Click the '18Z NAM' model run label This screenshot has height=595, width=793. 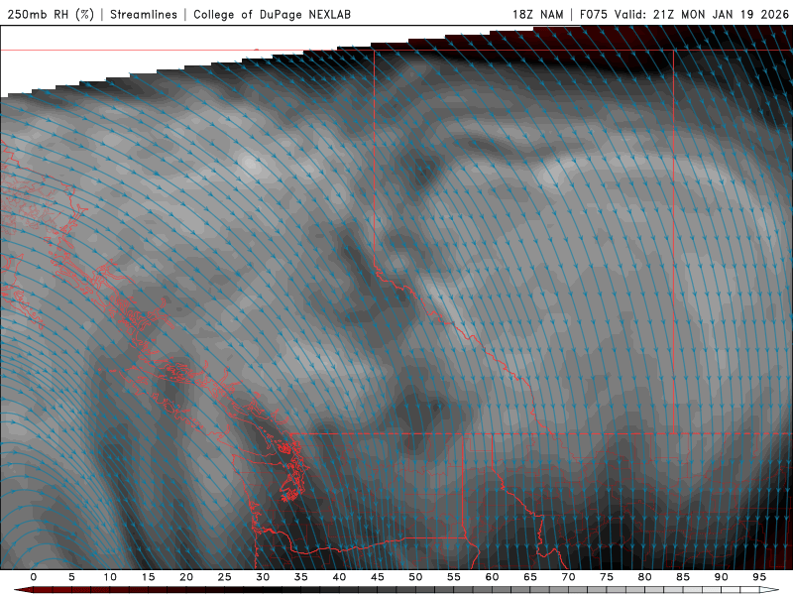538,15
